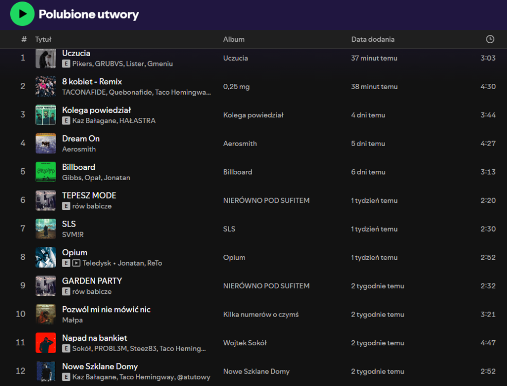Select the song title Nowe Szklane Domy
Screen dimensions: 507x386
[x=100, y=366]
